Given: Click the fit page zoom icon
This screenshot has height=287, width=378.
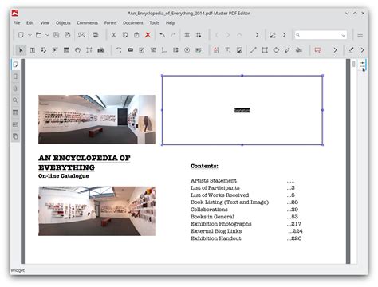Looking at the screenshot, I should (x=273, y=35).
